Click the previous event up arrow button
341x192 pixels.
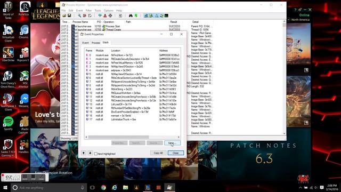[x=84, y=153]
